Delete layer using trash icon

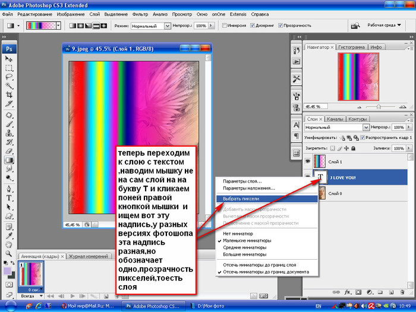pyautogui.click(x=402, y=292)
